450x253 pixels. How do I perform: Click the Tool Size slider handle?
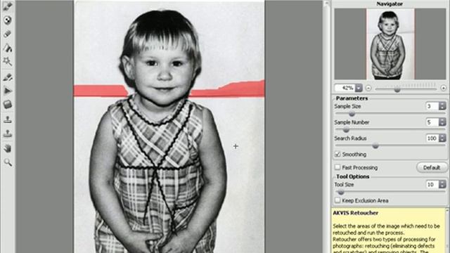(x=340, y=192)
